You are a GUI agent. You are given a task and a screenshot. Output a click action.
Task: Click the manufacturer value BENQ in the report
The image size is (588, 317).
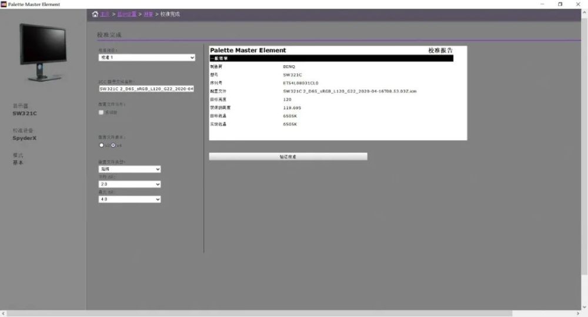pos(289,66)
